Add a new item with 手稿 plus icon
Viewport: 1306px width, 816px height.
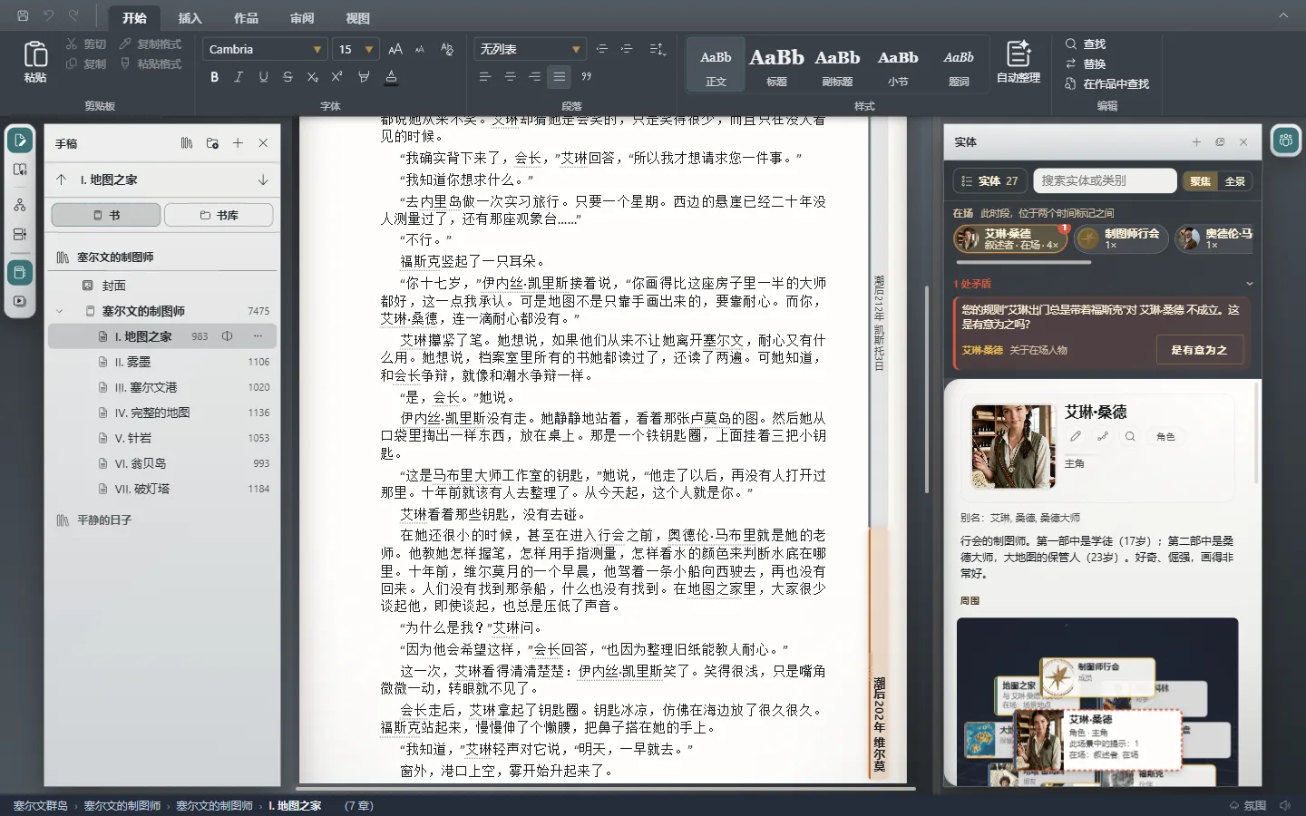(x=238, y=143)
